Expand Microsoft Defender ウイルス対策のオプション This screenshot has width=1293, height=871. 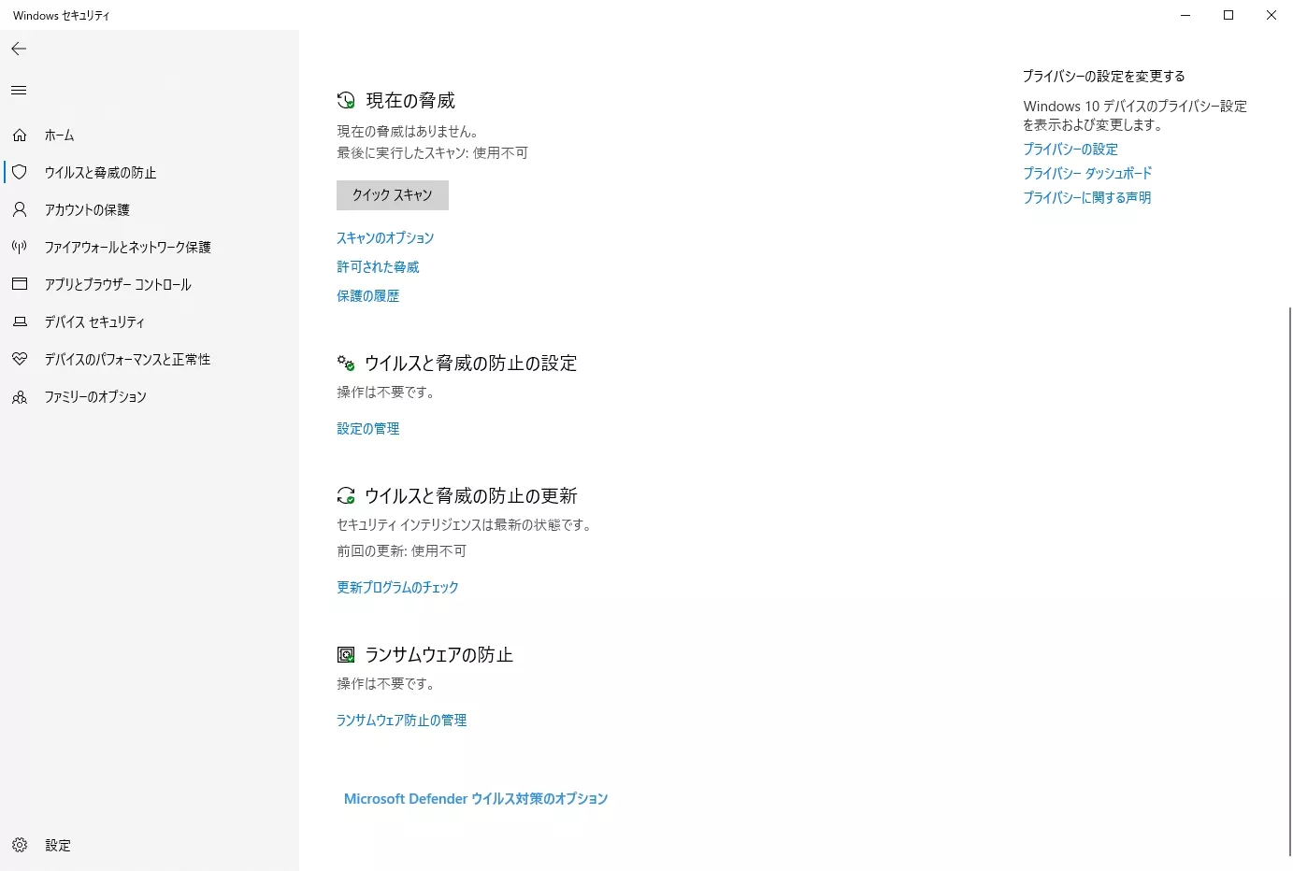pos(476,799)
